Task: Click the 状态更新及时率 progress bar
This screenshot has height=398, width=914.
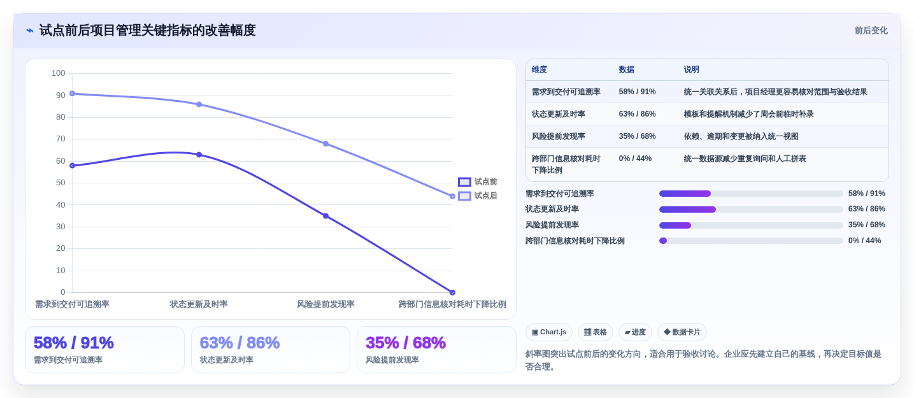Action: pos(751,210)
